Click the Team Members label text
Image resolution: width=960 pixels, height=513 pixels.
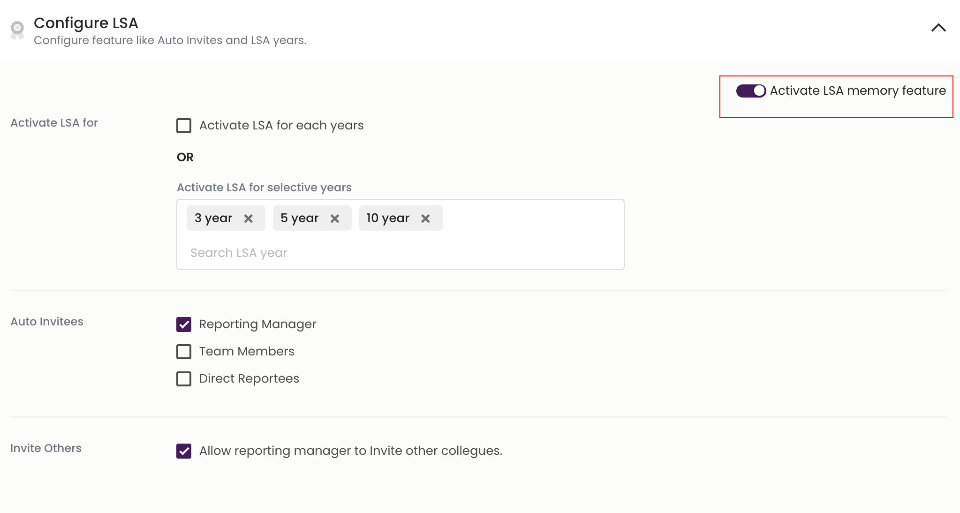(x=247, y=351)
